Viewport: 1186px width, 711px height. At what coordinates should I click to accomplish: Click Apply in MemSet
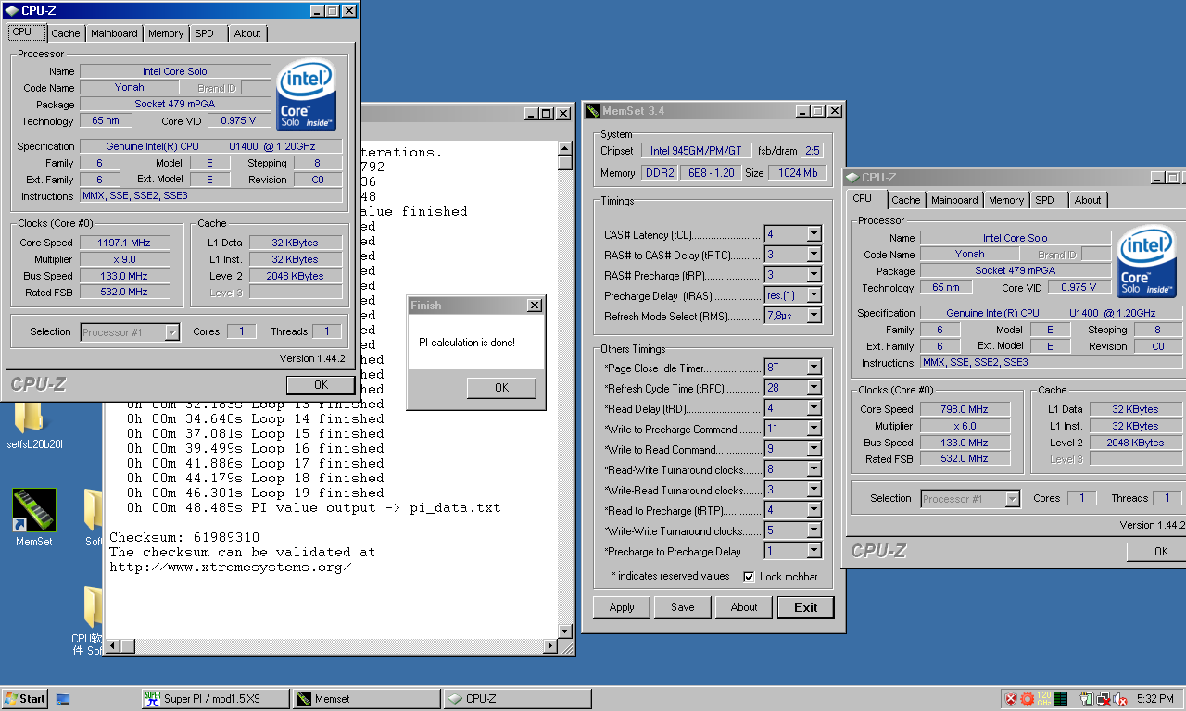coord(622,607)
